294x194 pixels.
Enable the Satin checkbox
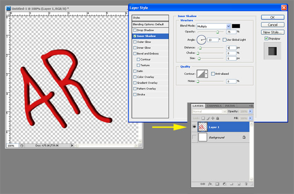coord(135,71)
